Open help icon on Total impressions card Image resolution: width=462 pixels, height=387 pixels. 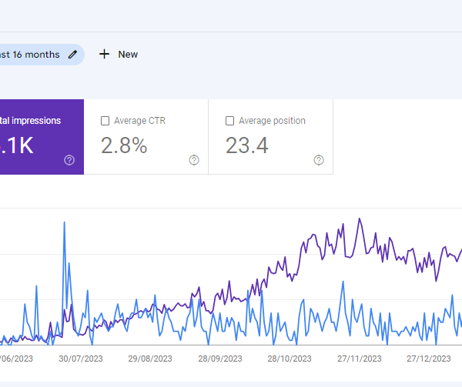(x=69, y=160)
